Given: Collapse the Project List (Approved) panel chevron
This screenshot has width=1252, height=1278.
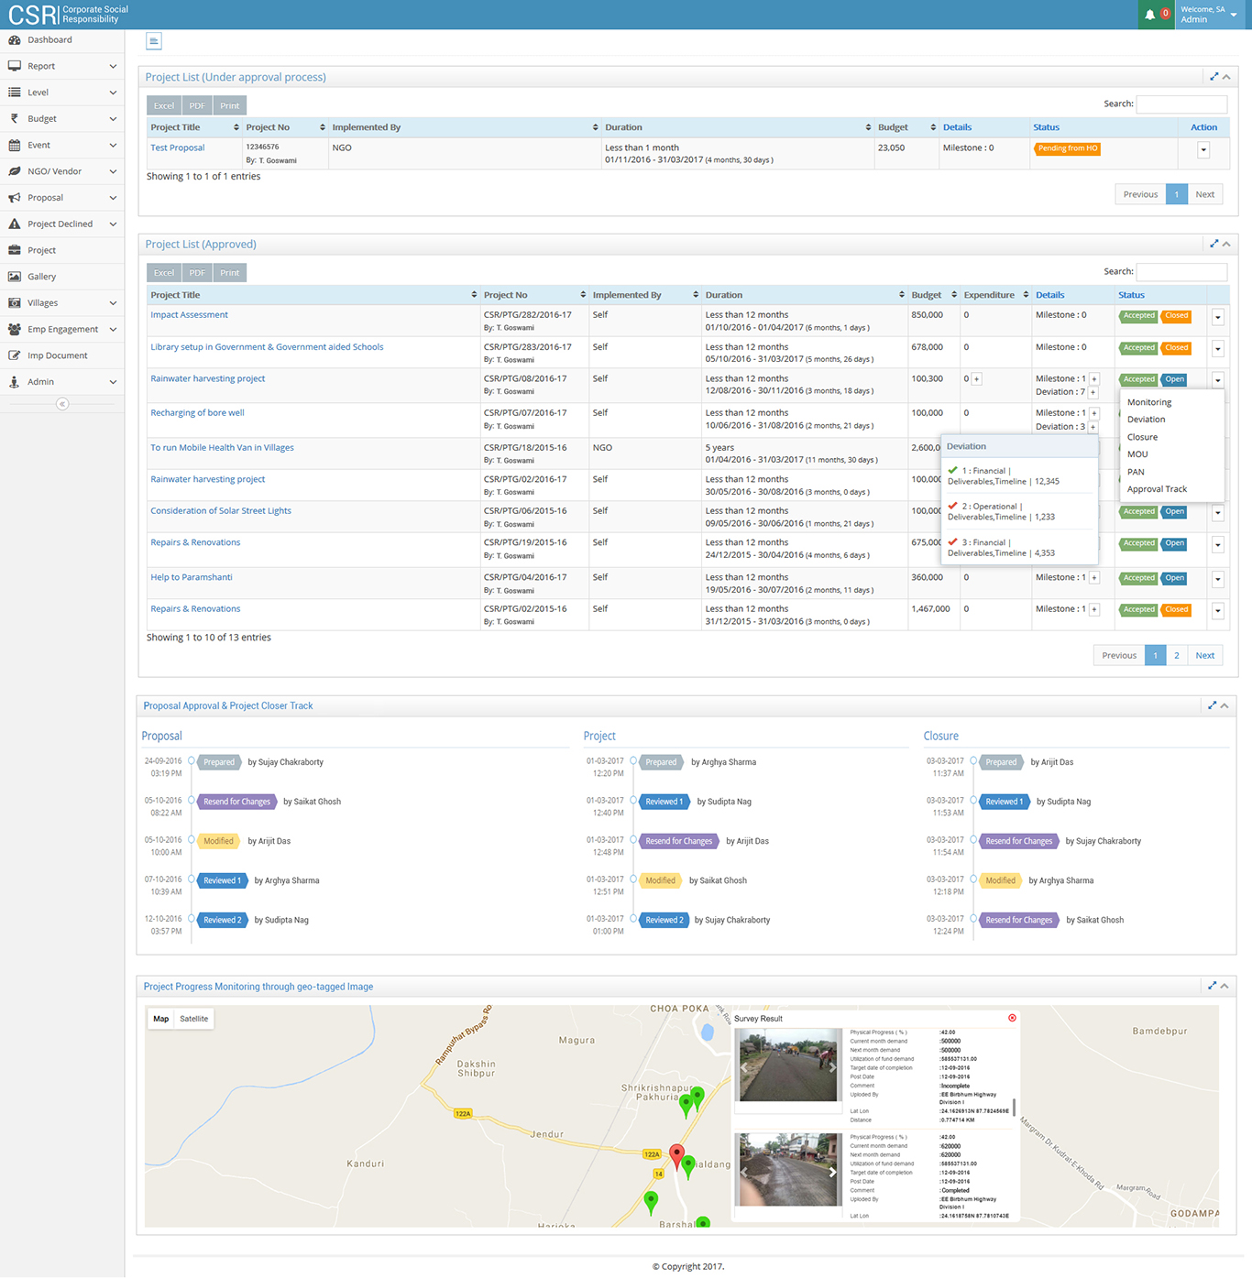Looking at the screenshot, I should (1226, 245).
